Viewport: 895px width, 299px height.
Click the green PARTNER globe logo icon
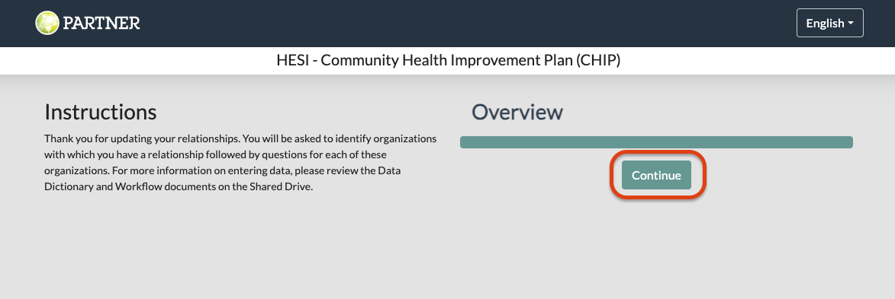tap(47, 24)
